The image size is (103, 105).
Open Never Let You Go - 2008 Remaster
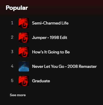pos(64,66)
